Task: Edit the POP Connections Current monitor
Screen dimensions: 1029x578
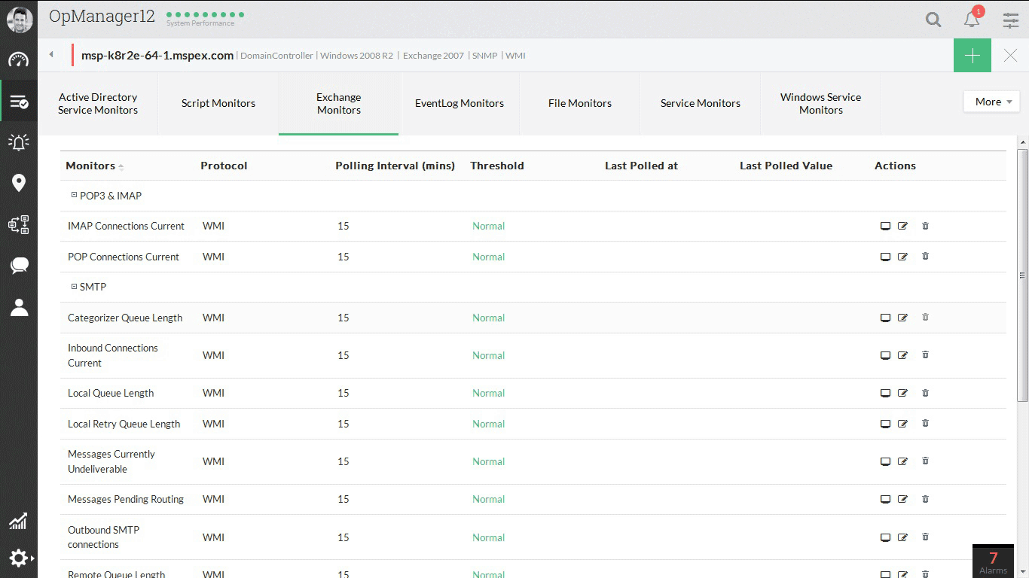Action: (x=902, y=257)
